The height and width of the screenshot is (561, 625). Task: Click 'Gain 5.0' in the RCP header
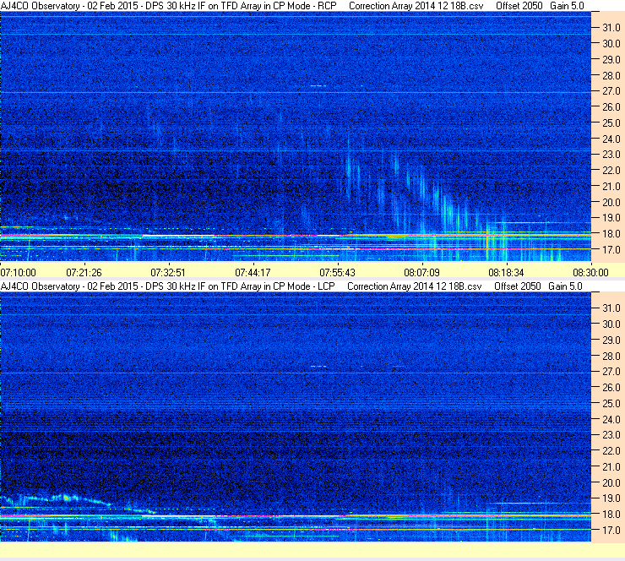(x=567, y=6)
